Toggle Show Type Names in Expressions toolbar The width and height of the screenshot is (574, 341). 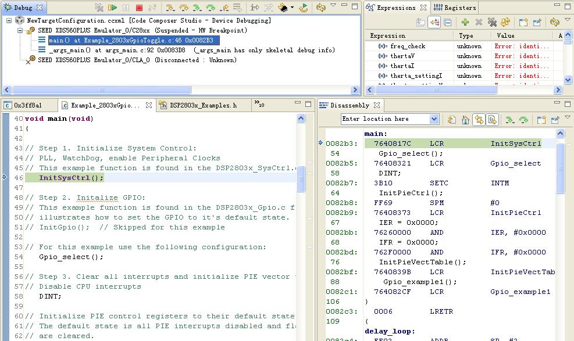pyautogui.click(x=420, y=22)
